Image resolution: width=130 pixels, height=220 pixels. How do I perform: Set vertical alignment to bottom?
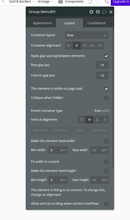point(97,120)
